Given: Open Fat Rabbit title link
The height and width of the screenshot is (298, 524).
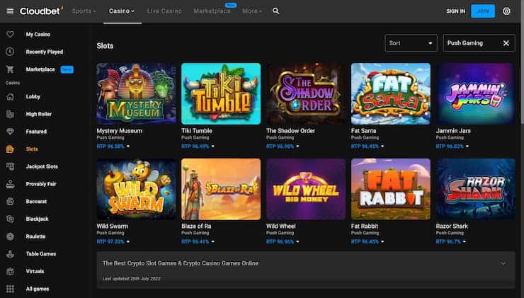Looking at the screenshot, I should tap(365, 226).
